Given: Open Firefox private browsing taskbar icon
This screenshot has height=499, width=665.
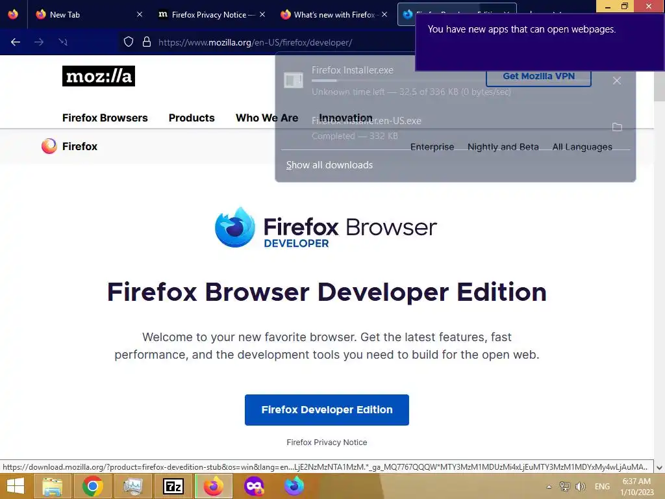Looking at the screenshot, I should (254, 486).
